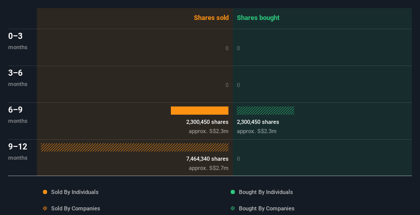The image size is (420, 215).
Task: Toggle the Bought By Individuals legend label
Action: (266, 192)
